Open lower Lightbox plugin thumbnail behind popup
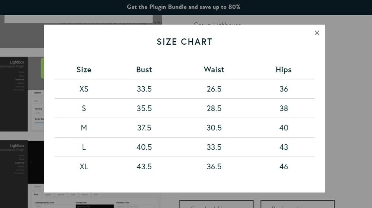 click(22, 174)
